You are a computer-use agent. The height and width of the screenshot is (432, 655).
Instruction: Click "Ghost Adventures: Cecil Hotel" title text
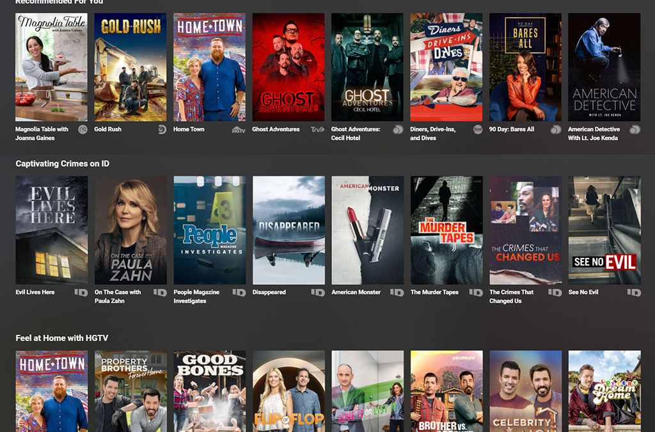click(356, 134)
